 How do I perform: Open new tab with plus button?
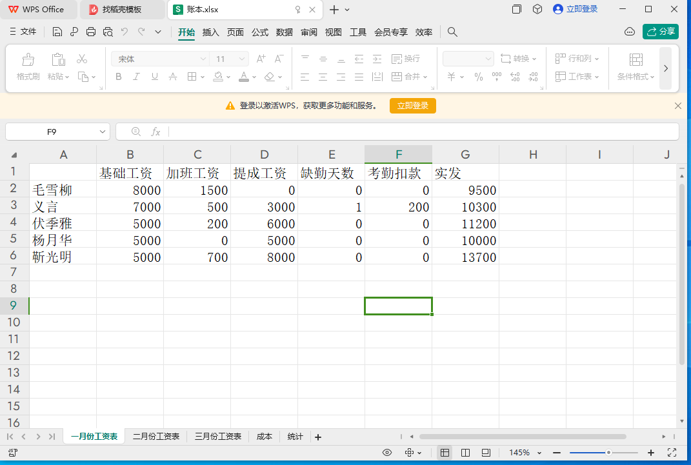click(334, 10)
